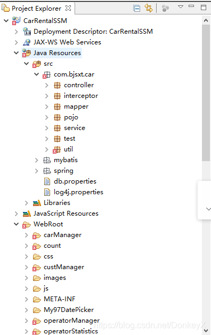Maximize the Project Explorer view
211x335 pixels.
pyautogui.click(x=204, y=7)
